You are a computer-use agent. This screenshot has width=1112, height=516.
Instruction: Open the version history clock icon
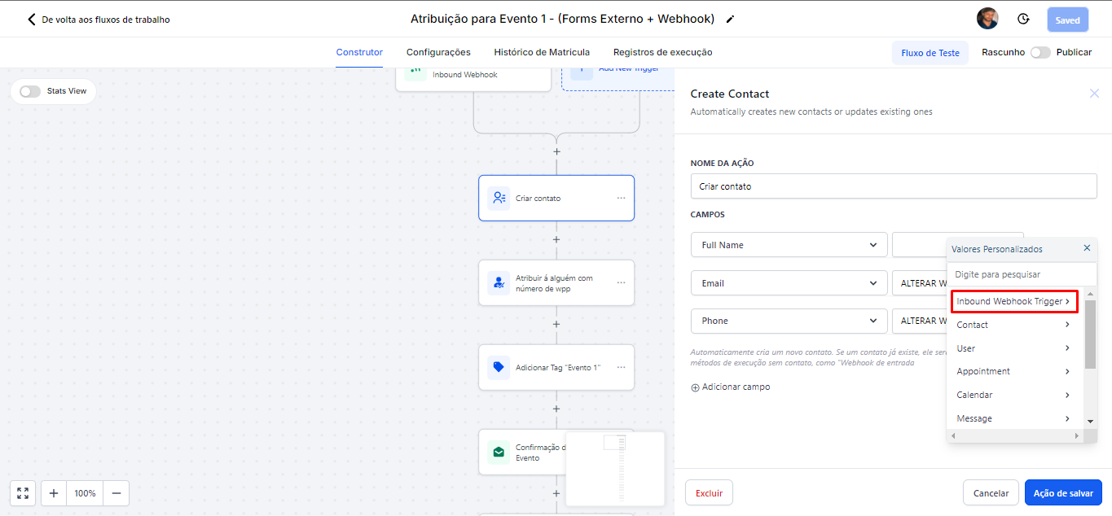click(1023, 20)
